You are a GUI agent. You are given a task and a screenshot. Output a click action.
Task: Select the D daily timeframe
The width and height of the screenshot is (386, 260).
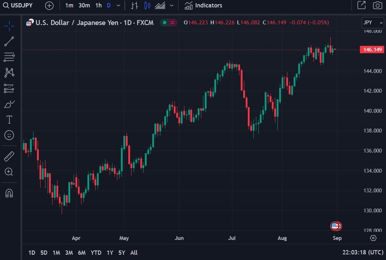coord(109,6)
